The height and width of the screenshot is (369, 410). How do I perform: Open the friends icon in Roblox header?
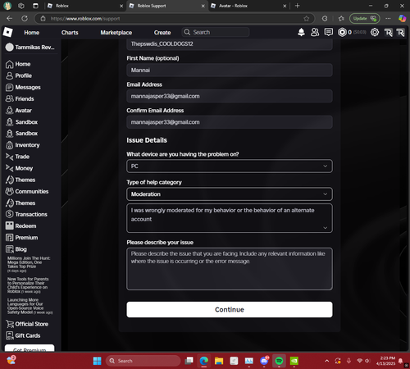pos(315,32)
